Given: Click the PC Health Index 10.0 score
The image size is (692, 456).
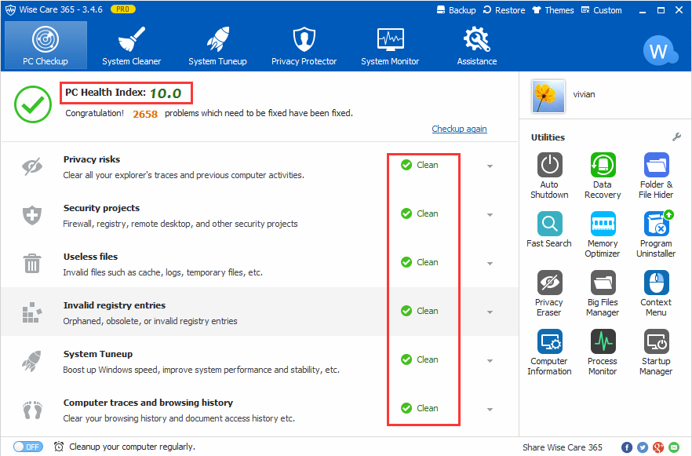Looking at the screenshot, I should [166, 93].
